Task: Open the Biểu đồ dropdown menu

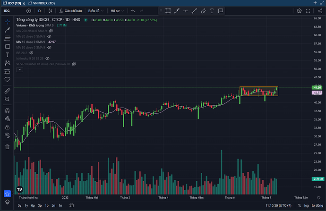Action: (95, 10)
